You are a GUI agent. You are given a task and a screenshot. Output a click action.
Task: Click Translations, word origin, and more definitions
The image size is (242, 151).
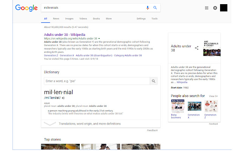tap(90, 124)
